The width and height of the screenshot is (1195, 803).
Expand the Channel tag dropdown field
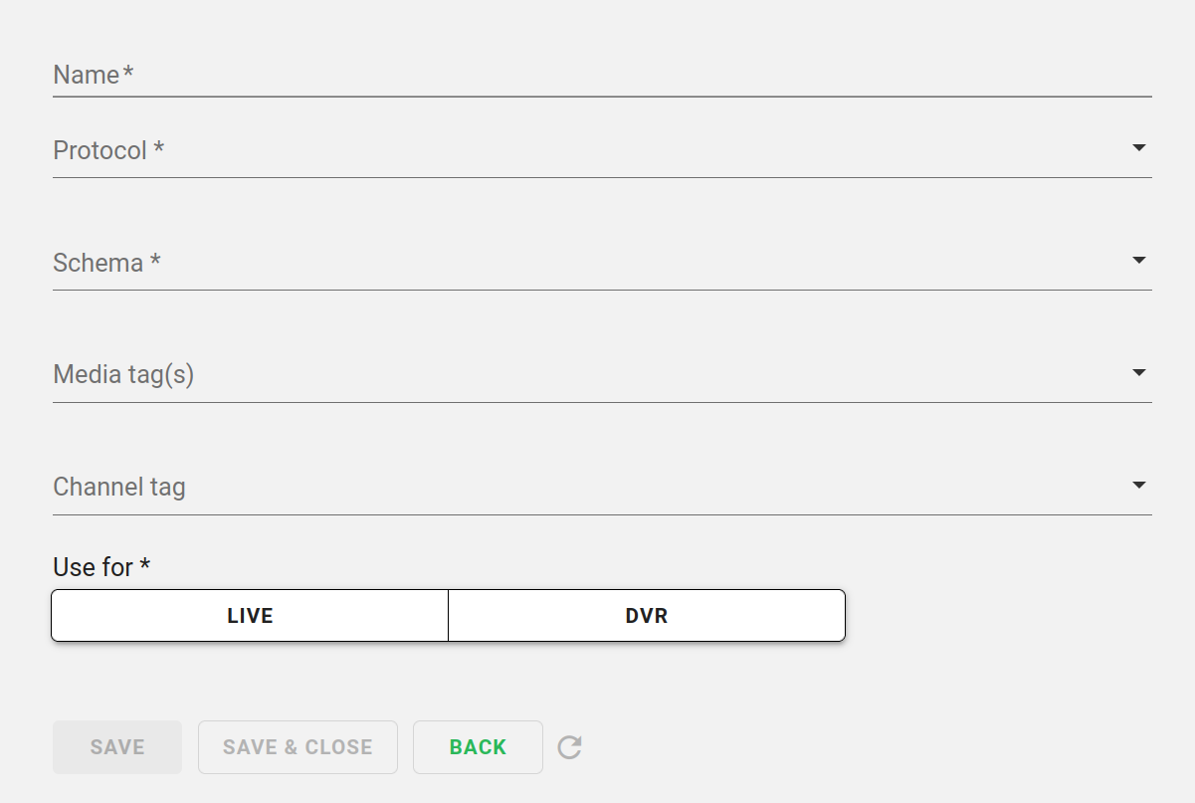597,489
